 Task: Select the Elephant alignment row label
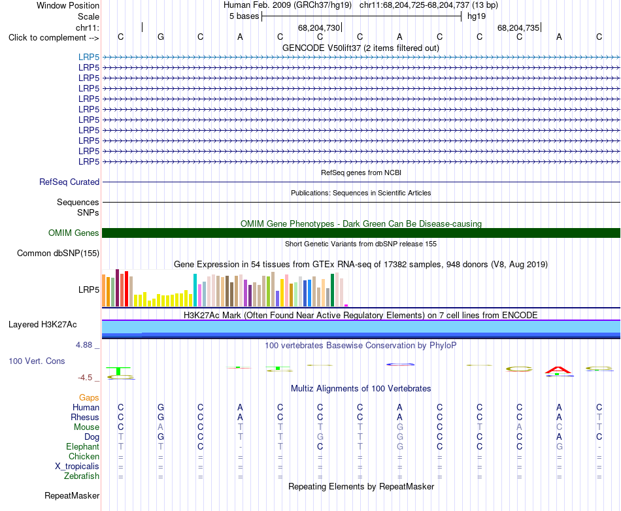[82, 446]
